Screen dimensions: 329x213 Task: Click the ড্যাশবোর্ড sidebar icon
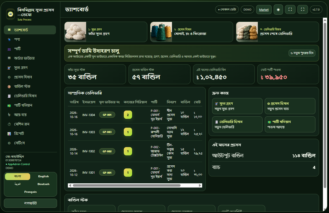click(9, 30)
